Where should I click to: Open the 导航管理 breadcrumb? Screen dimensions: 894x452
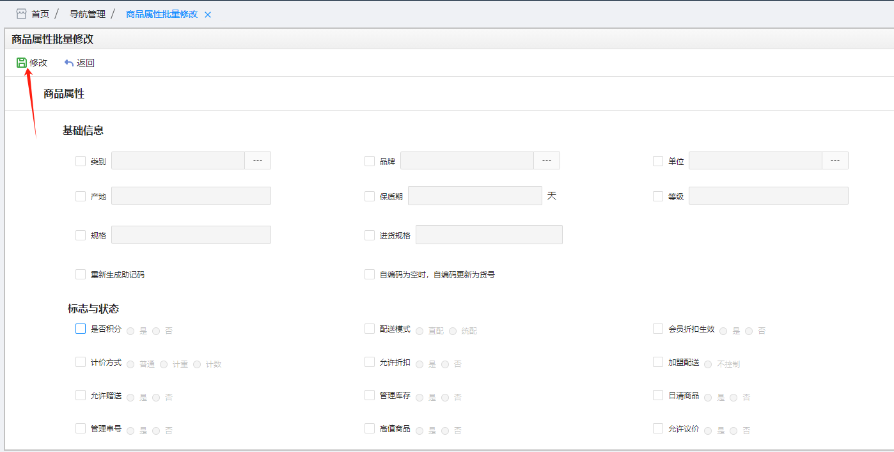(88, 14)
